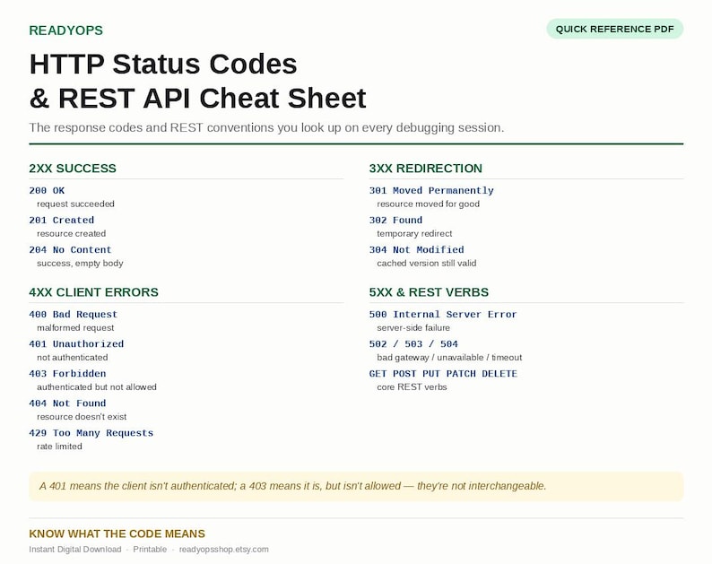Select the '& REST API Cheat Sheet' line
712x564 pixels.
(197, 98)
